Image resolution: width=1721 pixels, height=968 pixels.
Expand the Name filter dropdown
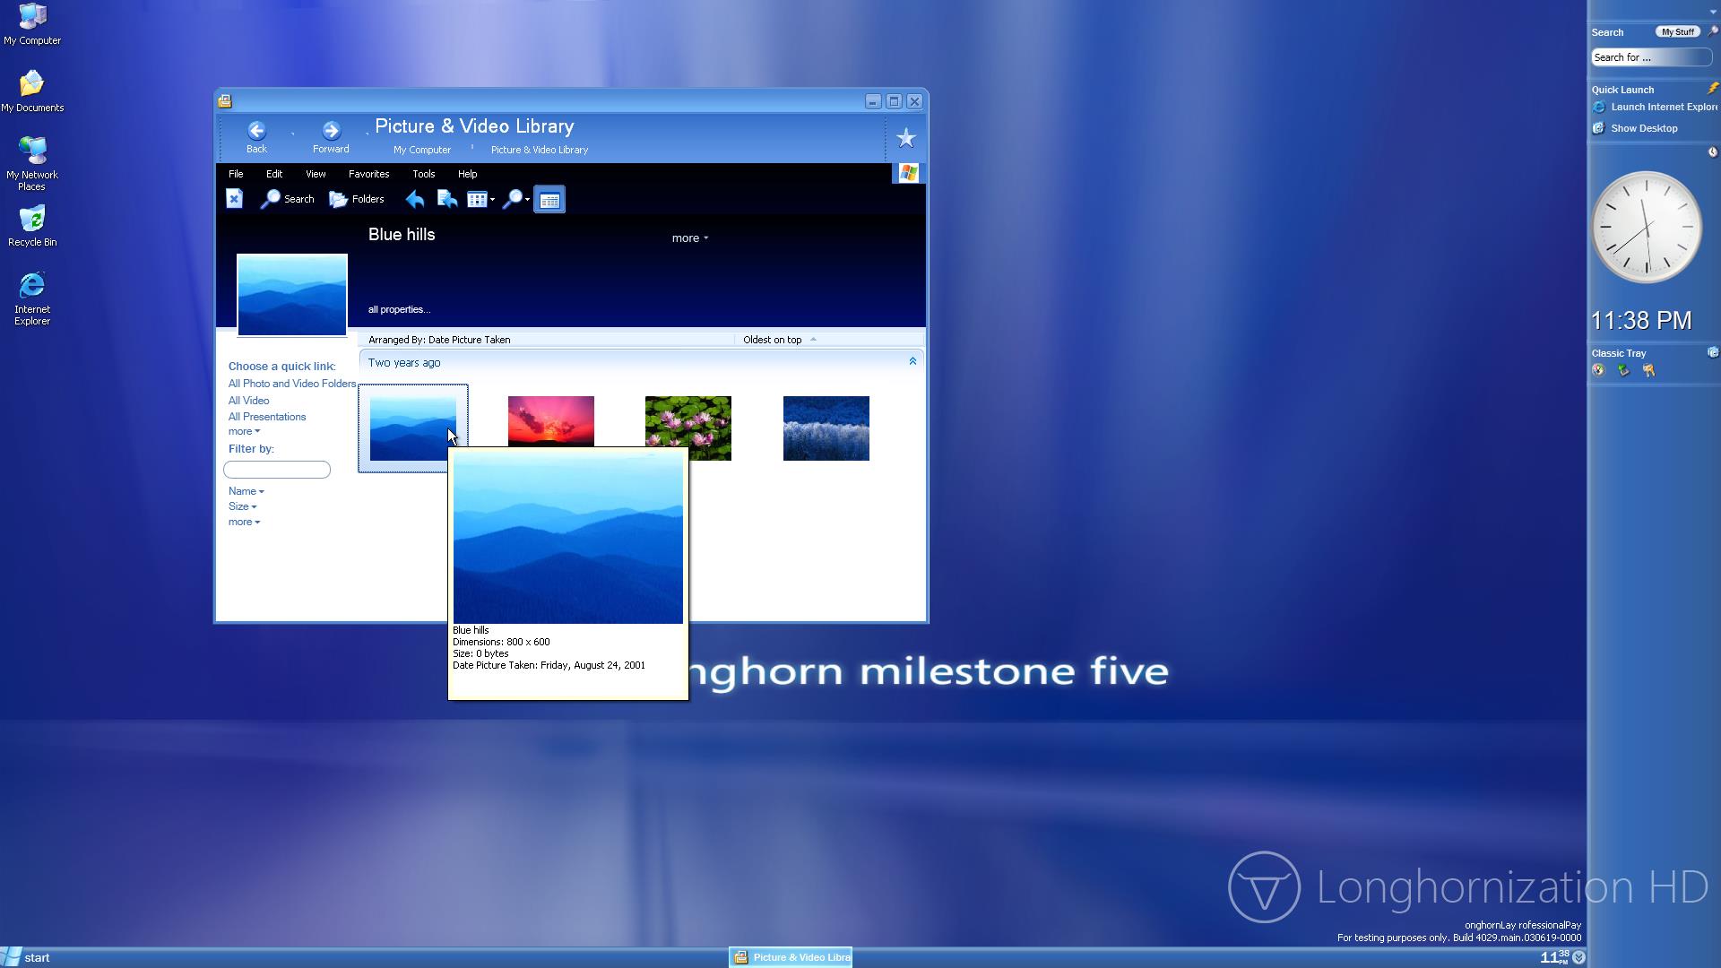(246, 491)
